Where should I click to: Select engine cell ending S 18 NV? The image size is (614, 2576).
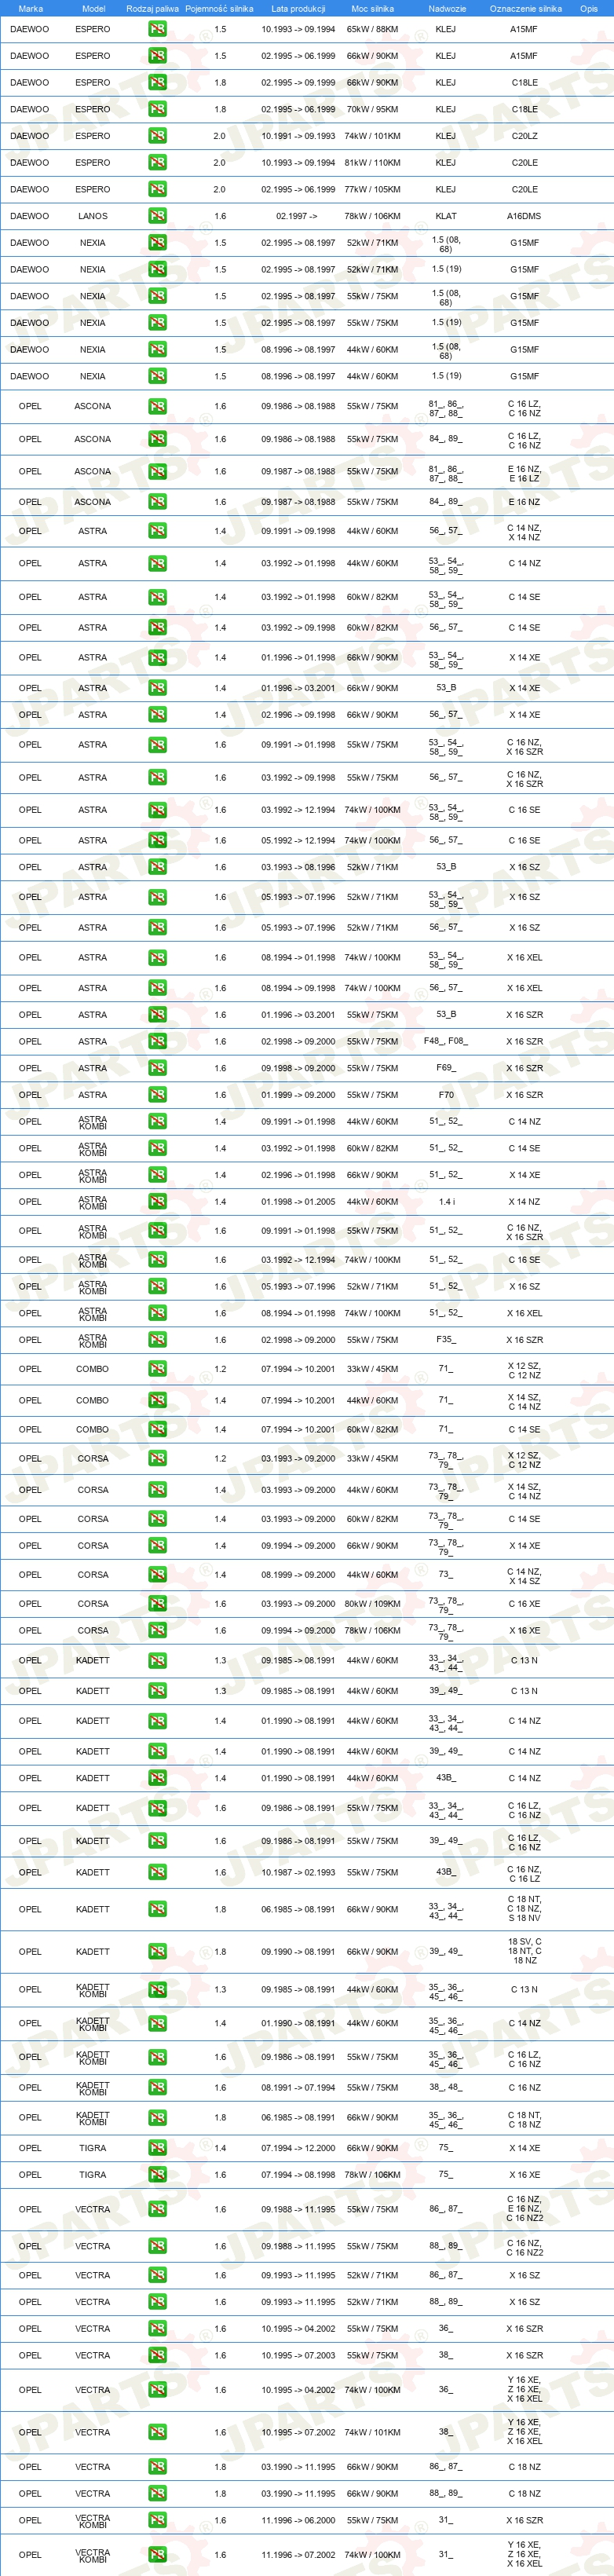tap(524, 1909)
